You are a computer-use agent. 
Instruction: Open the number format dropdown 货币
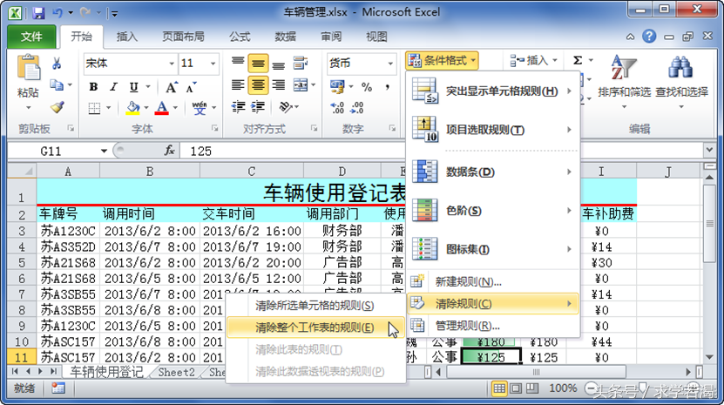click(390, 64)
